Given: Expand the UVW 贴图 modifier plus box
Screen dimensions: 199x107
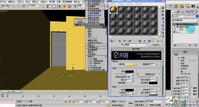Looking at the screenshot, I should [178, 24].
